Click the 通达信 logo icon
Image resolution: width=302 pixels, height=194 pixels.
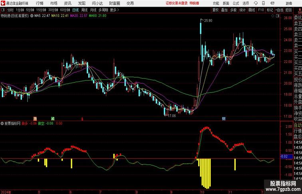click(x=3, y=3)
